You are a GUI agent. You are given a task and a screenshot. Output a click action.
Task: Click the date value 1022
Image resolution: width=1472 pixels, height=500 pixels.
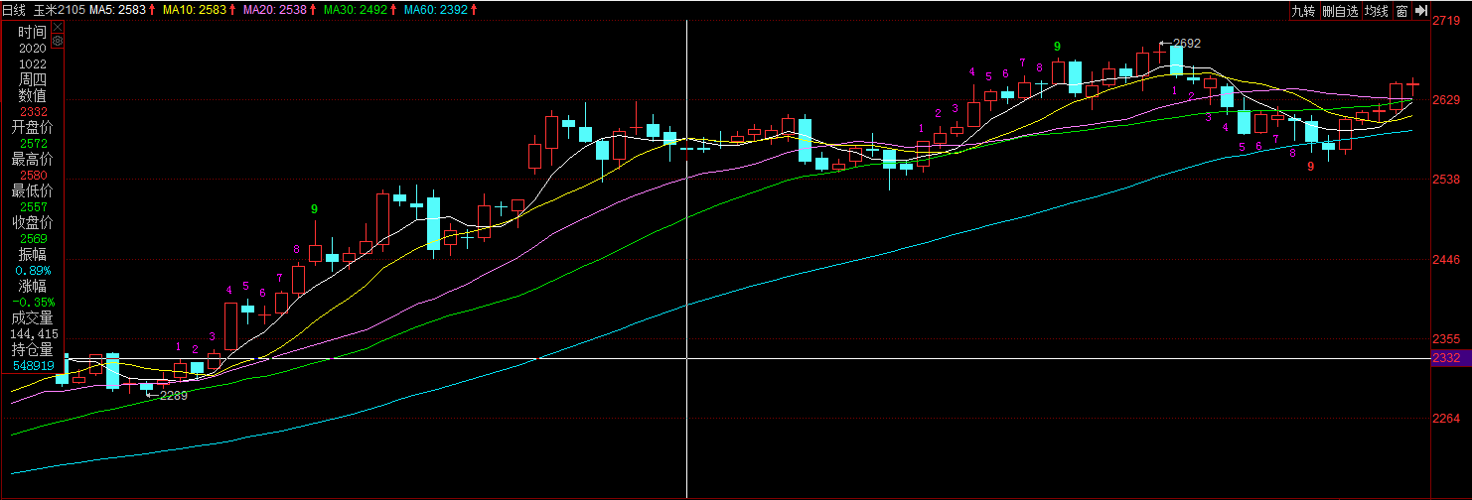point(33,63)
